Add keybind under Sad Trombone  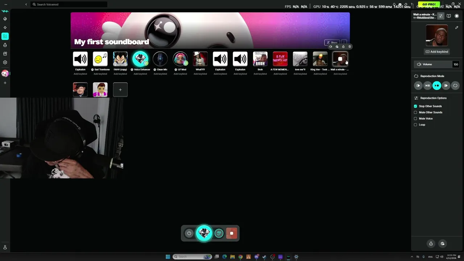click(100, 74)
